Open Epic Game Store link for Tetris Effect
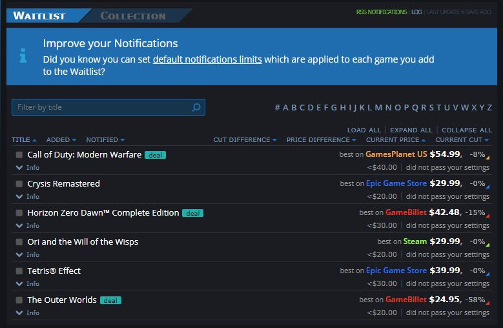 click(396, 271)
